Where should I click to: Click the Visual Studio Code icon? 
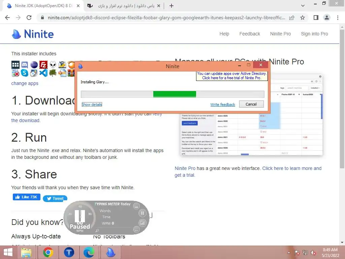43,73
